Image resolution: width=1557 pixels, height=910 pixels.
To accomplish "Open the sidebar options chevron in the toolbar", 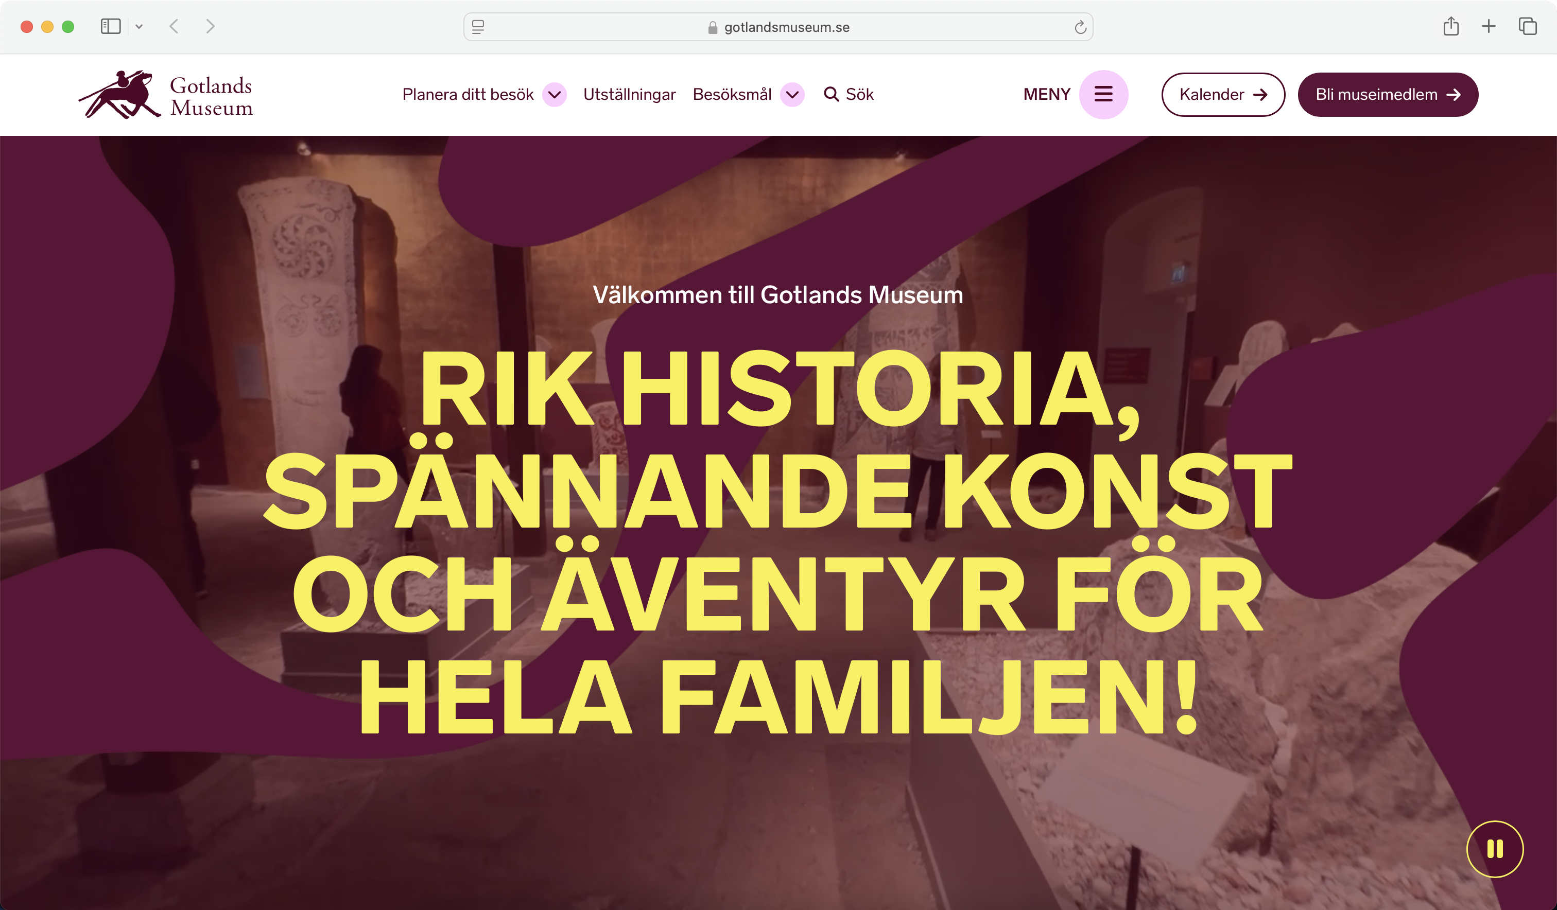I will pos(139,27).
